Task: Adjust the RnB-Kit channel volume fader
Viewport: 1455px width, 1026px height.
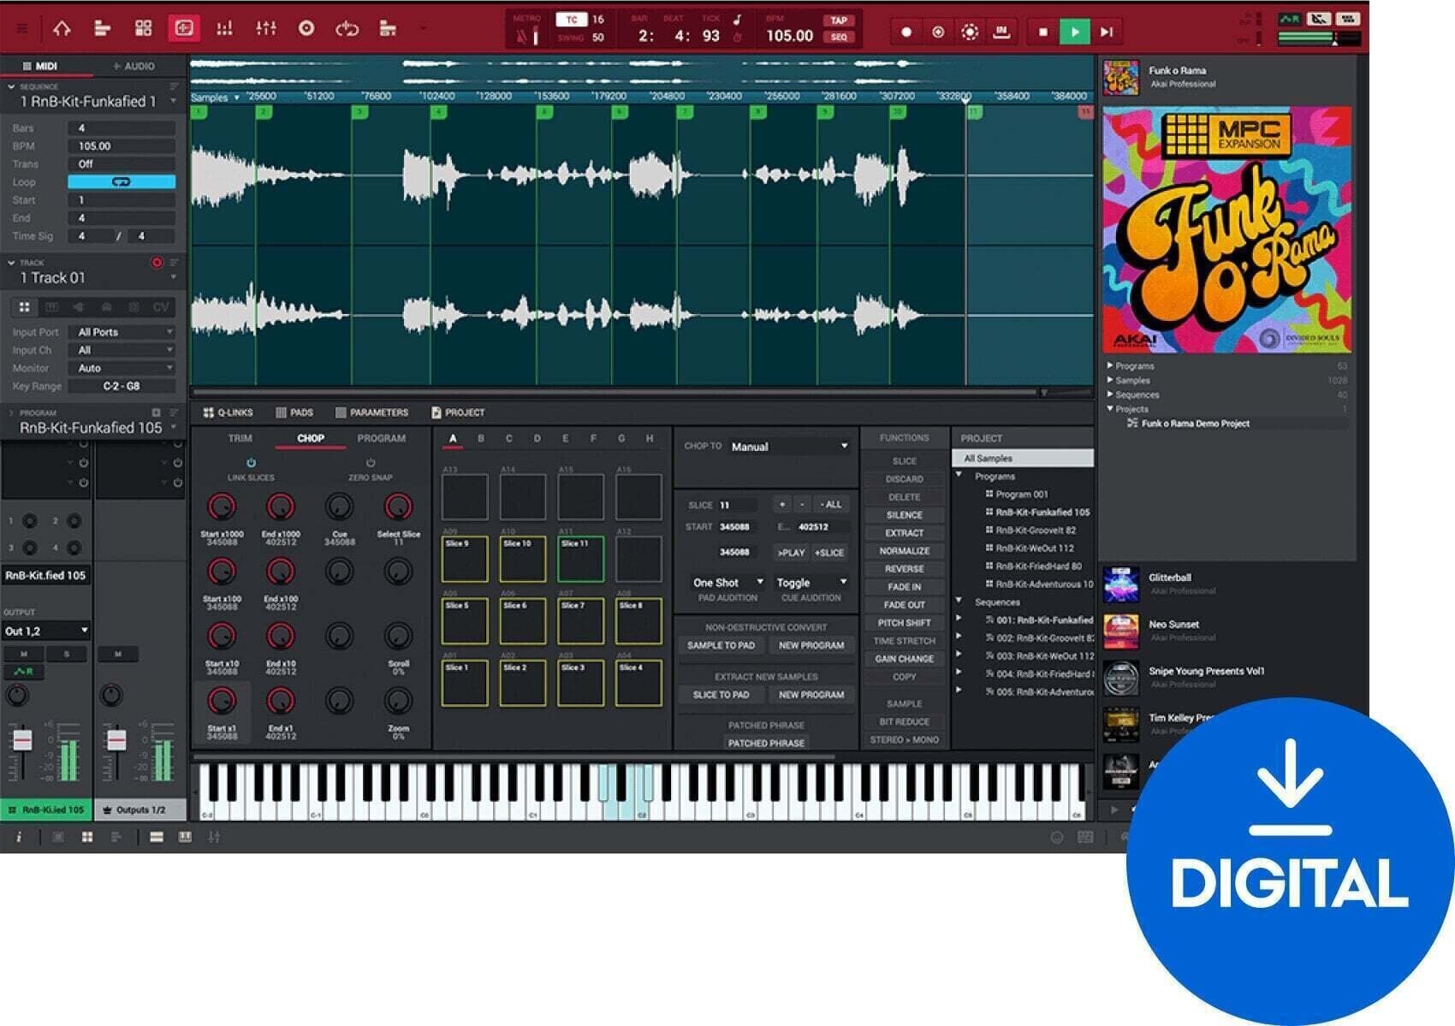Action: tap(22, 739)
